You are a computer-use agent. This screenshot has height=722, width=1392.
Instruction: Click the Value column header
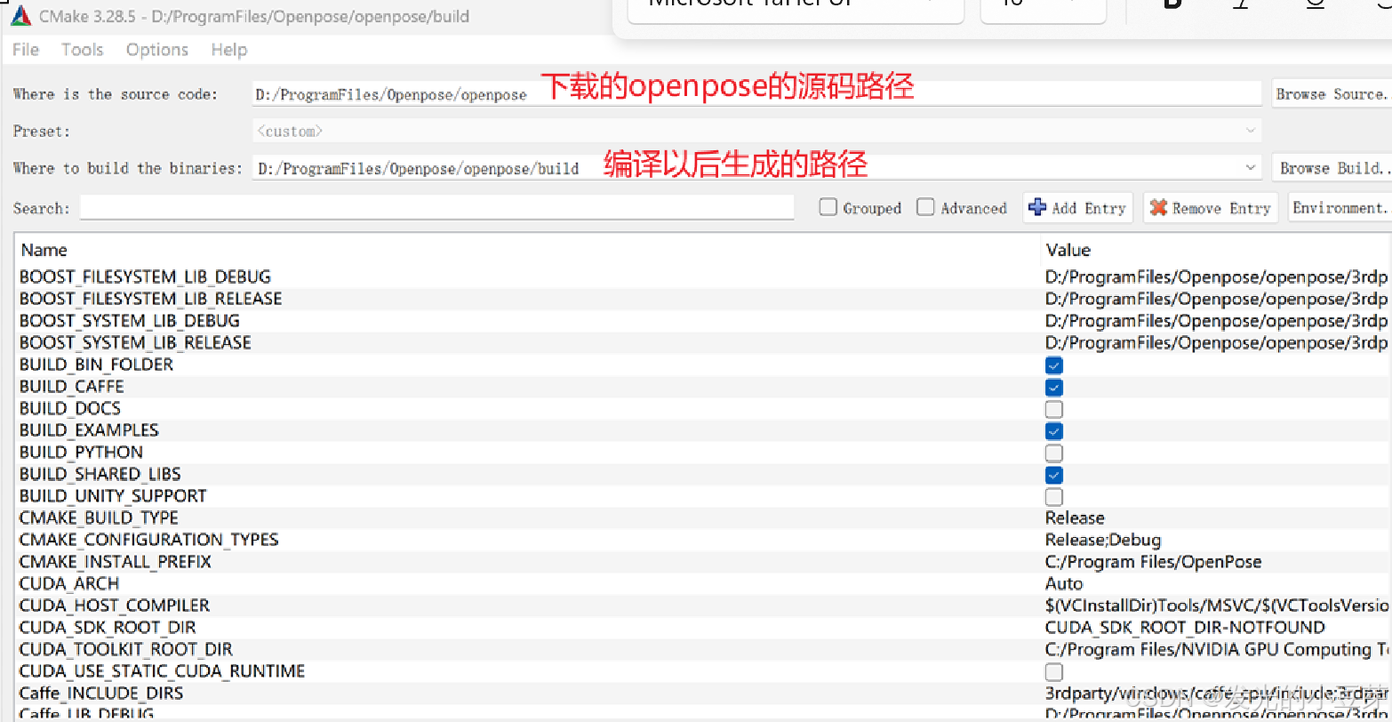point(1068,250)
